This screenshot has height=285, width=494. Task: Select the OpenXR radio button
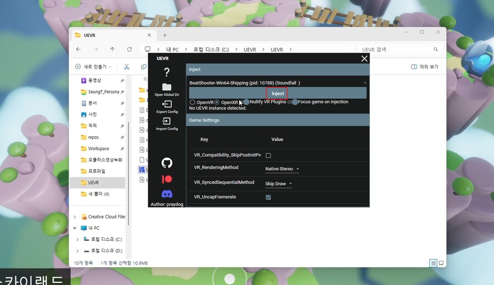point(217,102)
